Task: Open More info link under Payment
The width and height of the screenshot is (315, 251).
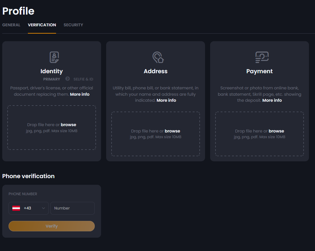Action: tap(272, 100)
